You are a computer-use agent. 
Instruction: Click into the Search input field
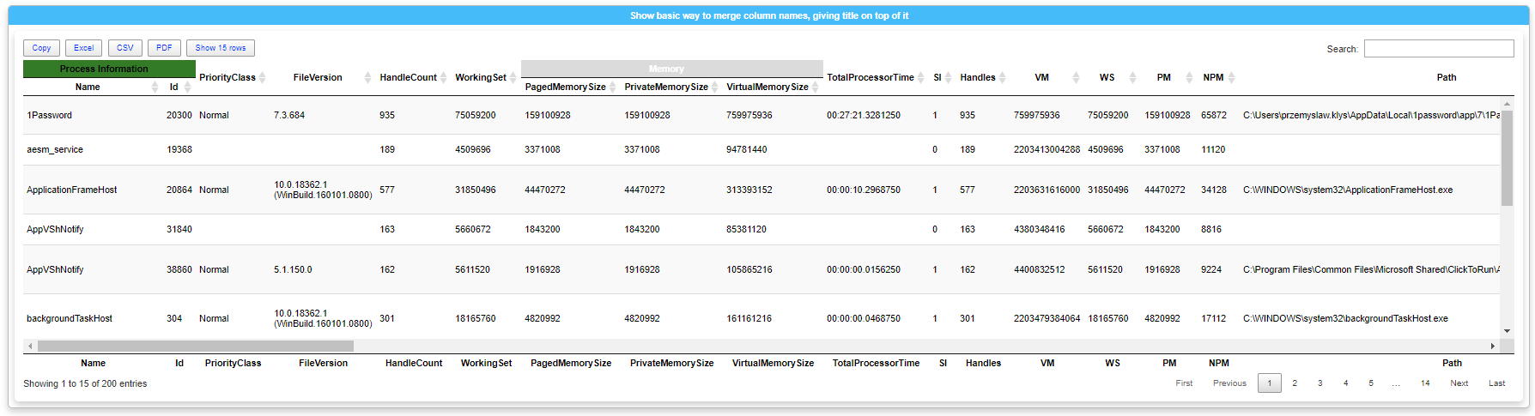click(1439, 49)
